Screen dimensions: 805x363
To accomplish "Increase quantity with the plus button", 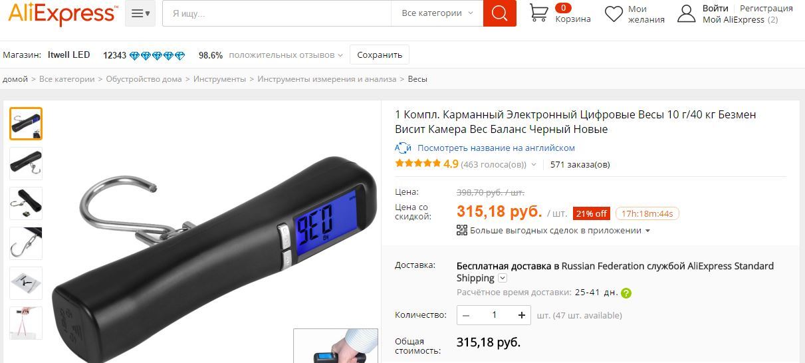I will coord(522,315).
